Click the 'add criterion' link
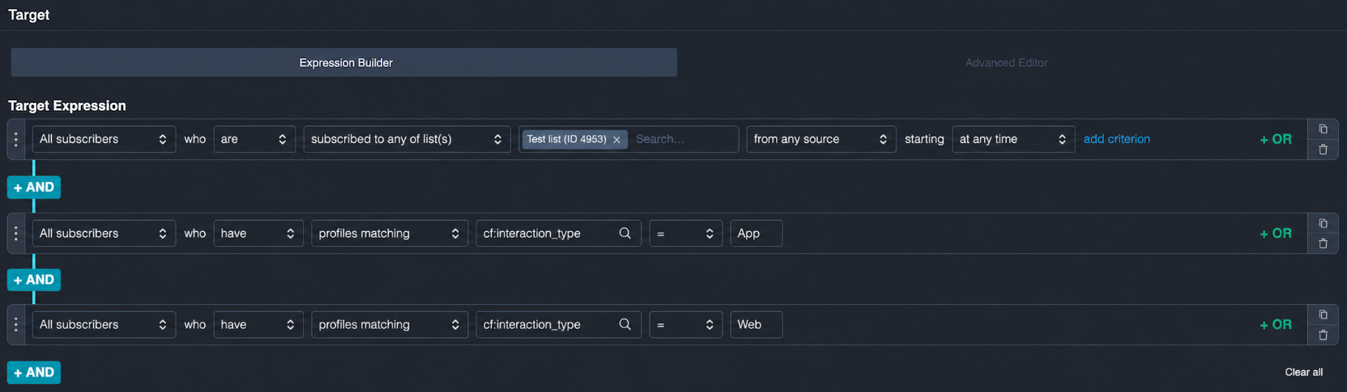The image size is (1347, 392). point(1116,139)
